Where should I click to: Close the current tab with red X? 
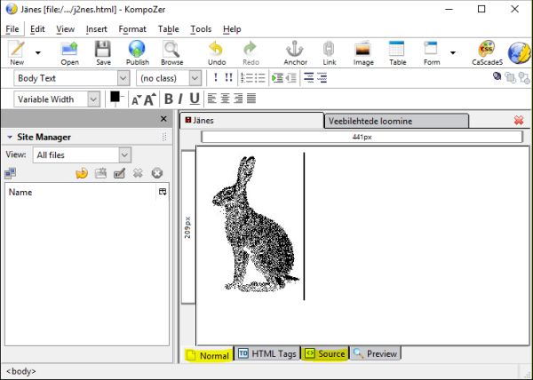click(x=519, y=120)
